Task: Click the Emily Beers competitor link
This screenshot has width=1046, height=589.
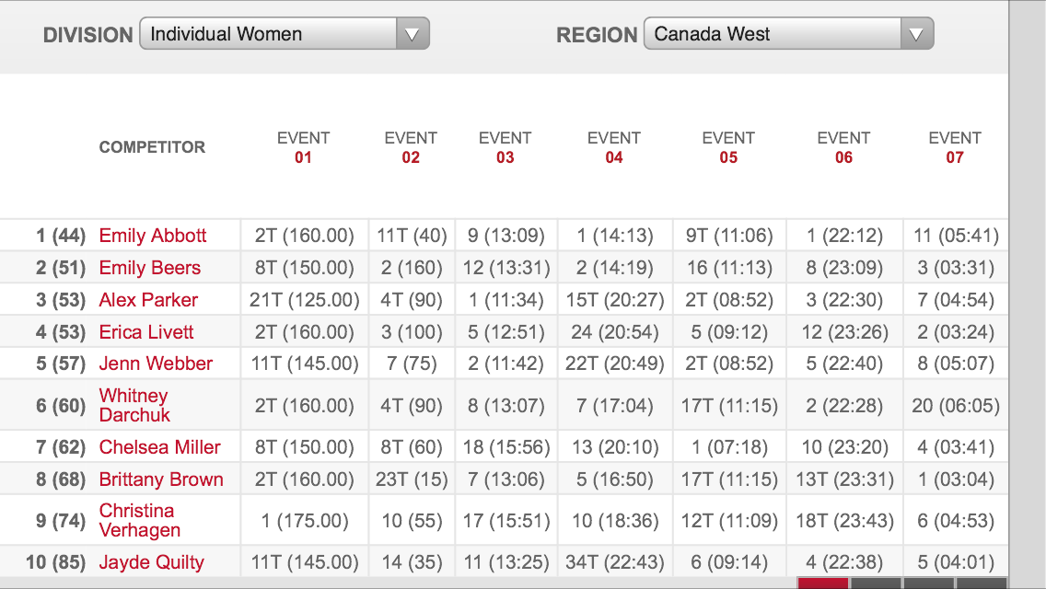Action: [150, 268]
